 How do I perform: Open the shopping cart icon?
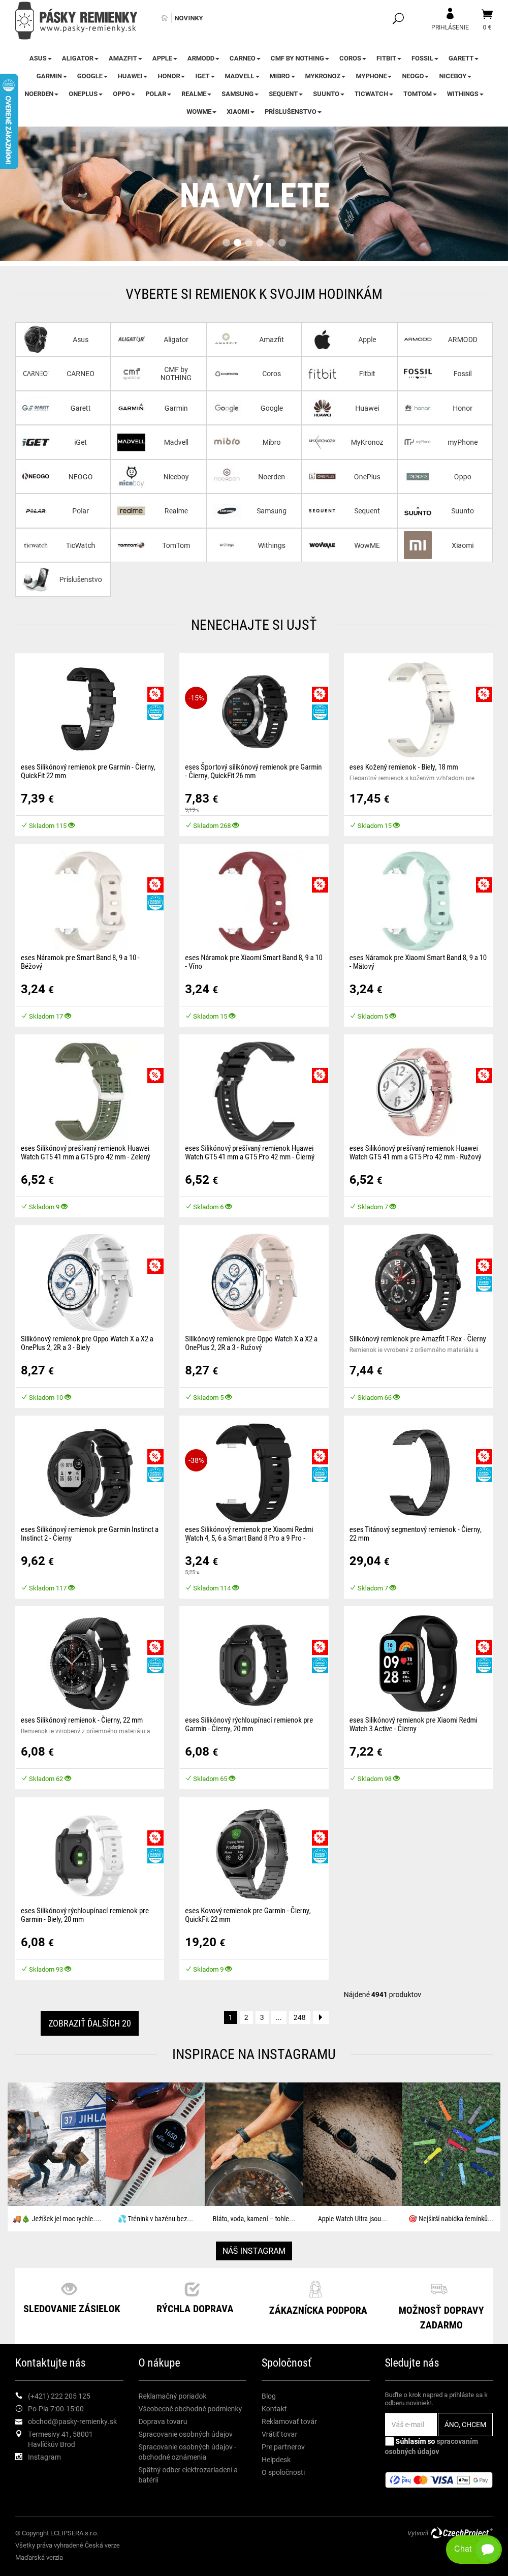pos(487,14)
